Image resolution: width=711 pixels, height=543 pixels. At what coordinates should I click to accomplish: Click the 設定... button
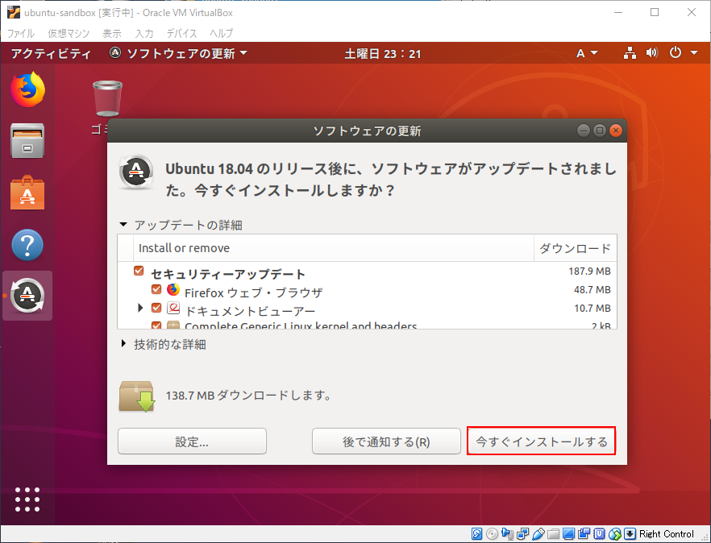point(192,441)
